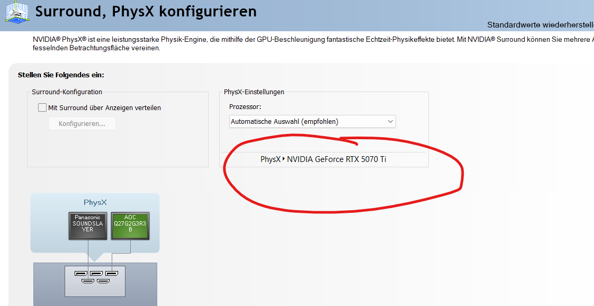This screenshot has width=594, height=306.
Task: Click the top-left DisplayPort connector icon
Action: pyautogui.click(x=80, y=273)
